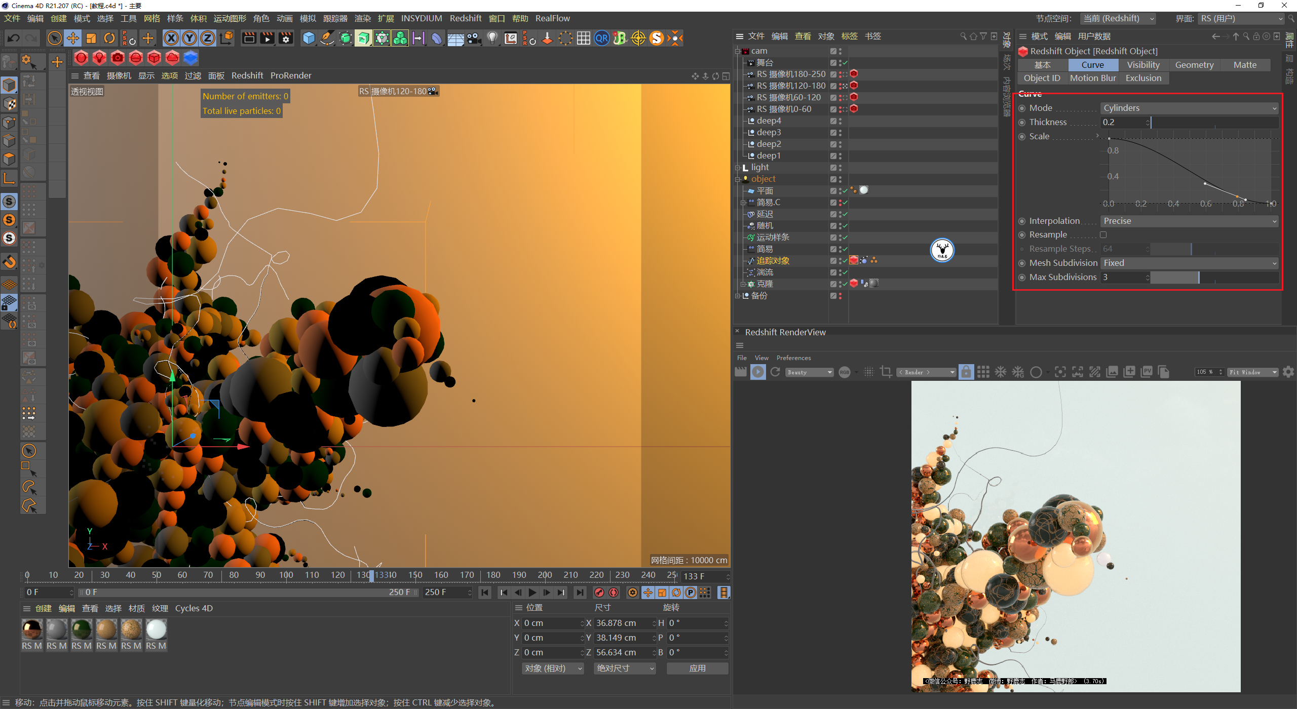
Task: Select 克隆 object in object manager
Action: (x=765, y=284)
